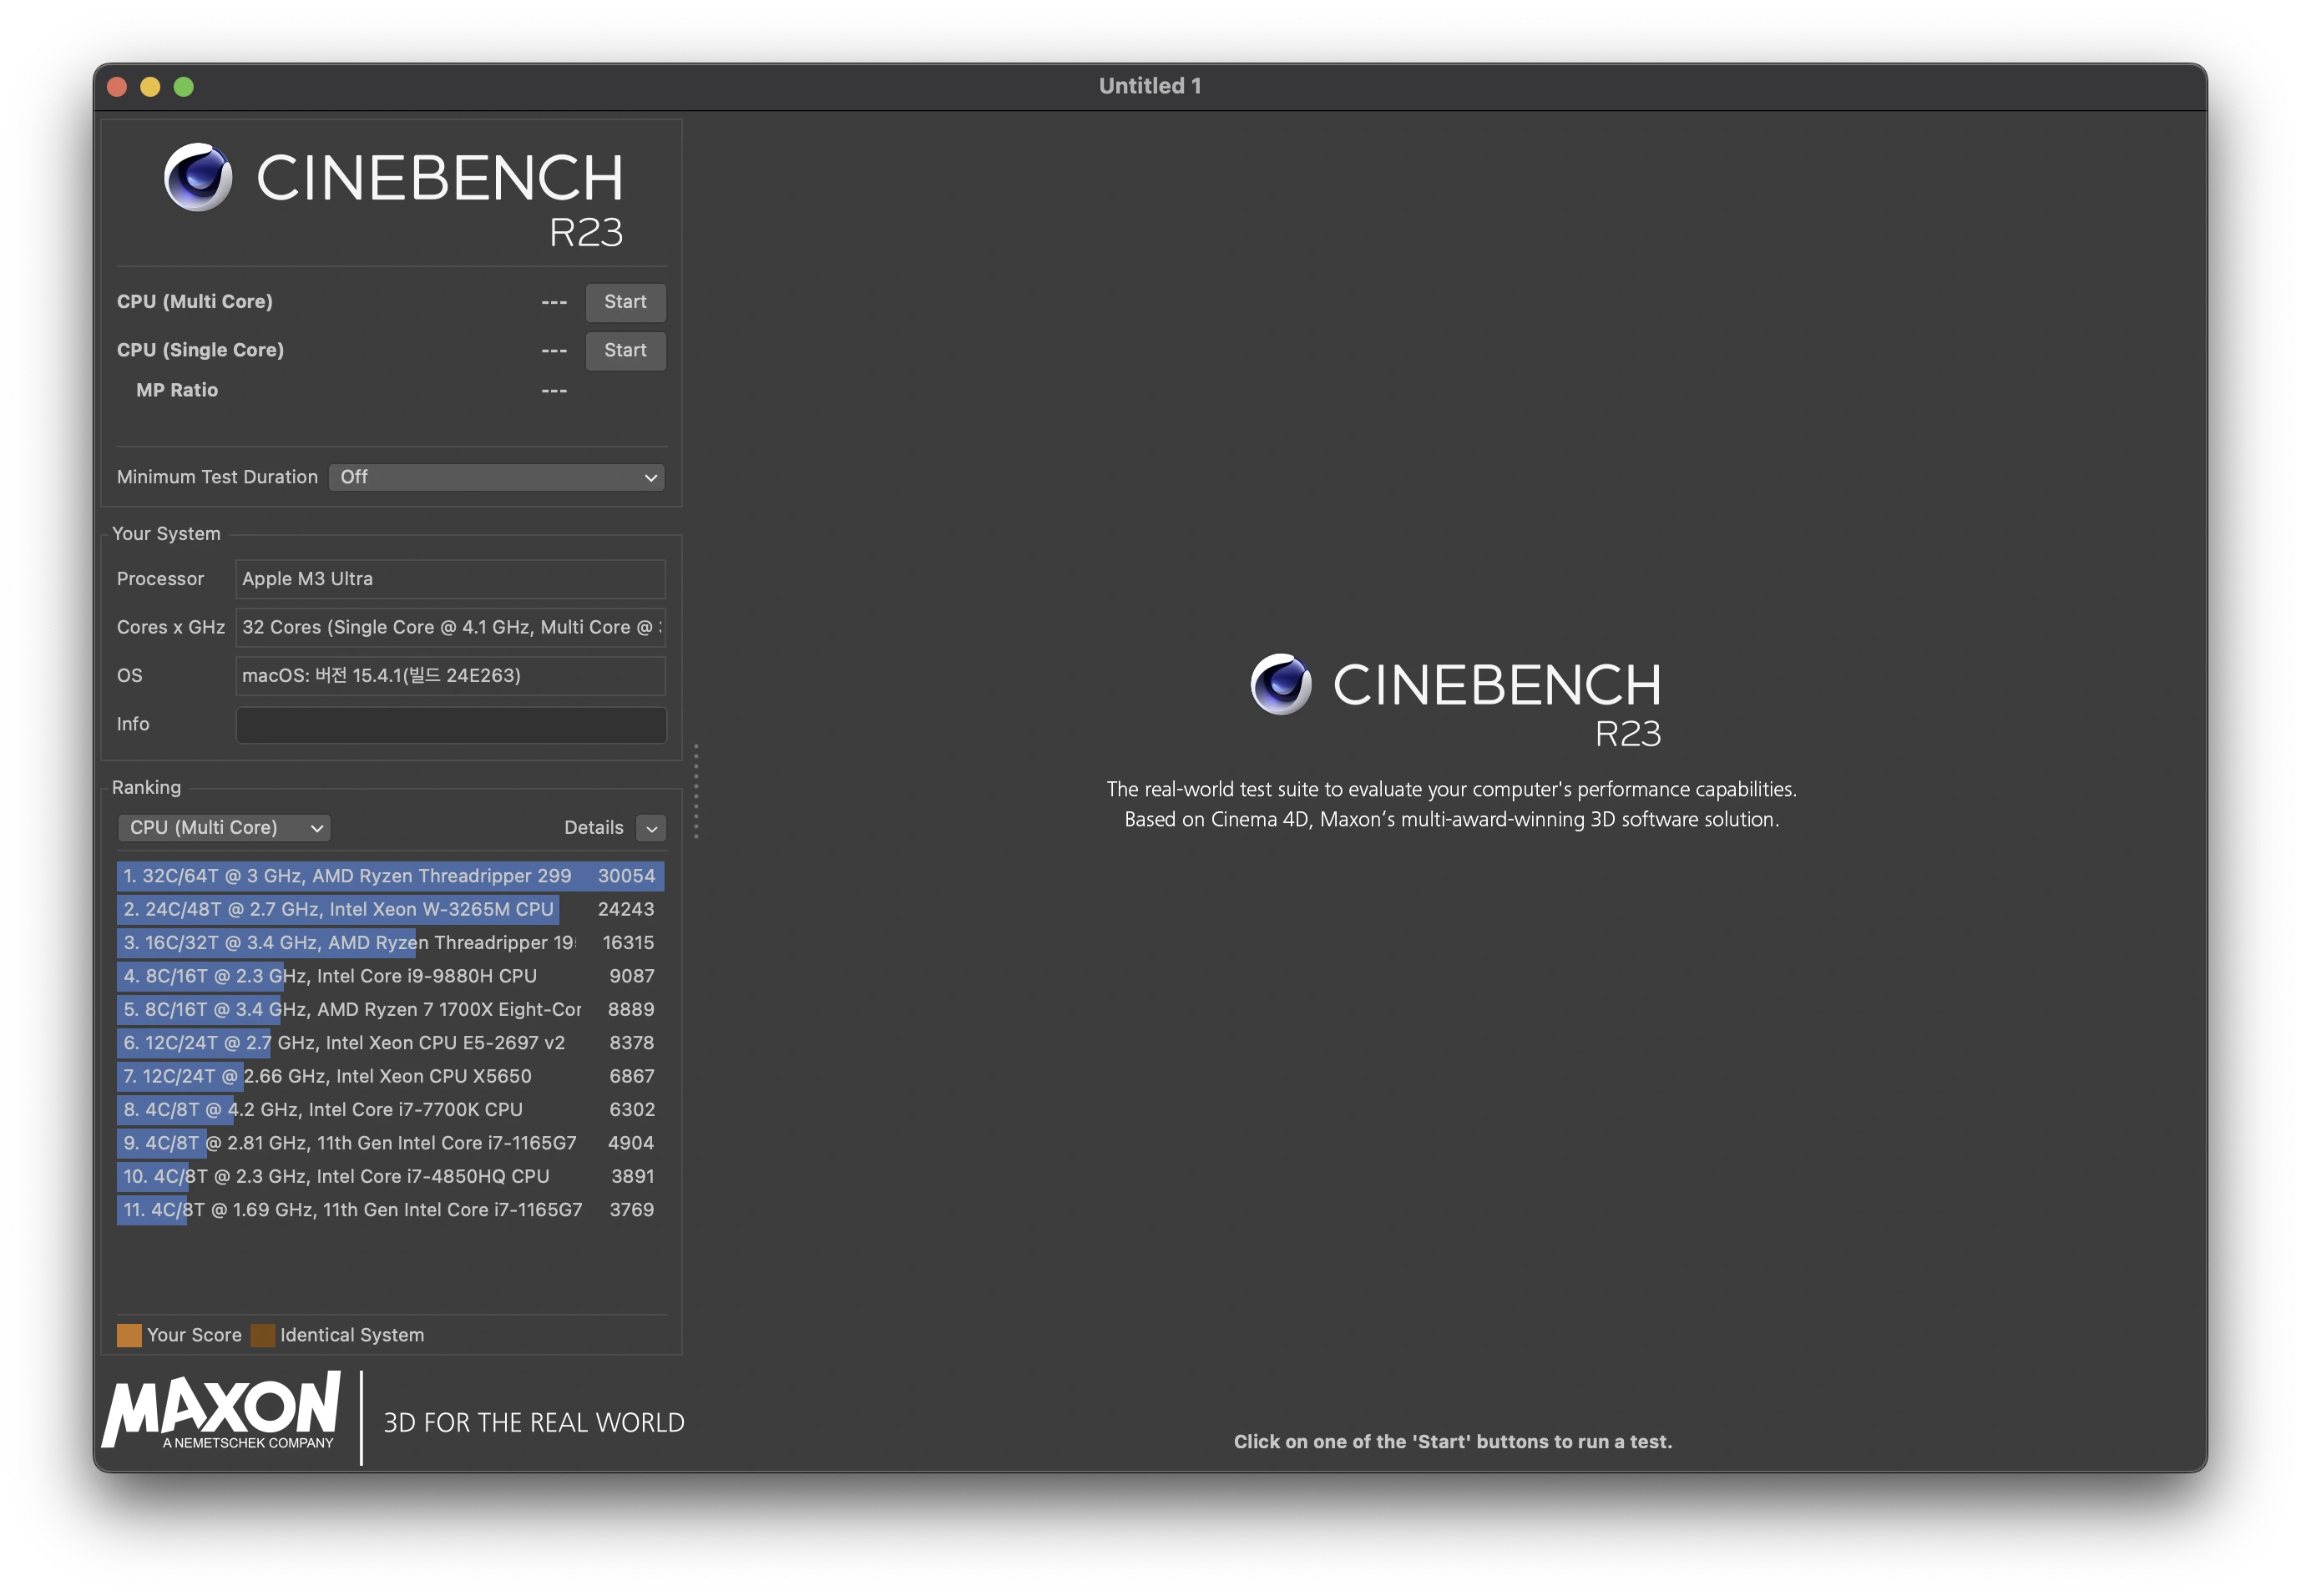Viewport: 2301px width, 1596px height.
Task: Click the MP Ratio label
Action: pos(177,390)
